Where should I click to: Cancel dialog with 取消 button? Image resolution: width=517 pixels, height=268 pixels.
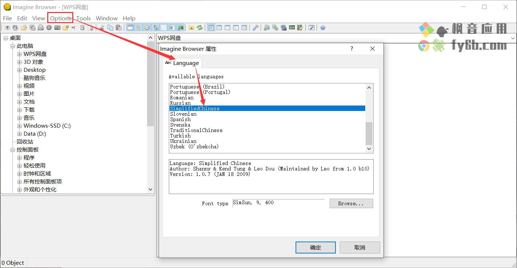360,248
